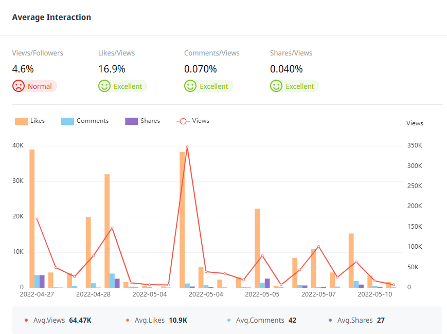Click the 16.9% Likes/Views value
The width and height of the screenshot is (447, 334).
[112, 69]
